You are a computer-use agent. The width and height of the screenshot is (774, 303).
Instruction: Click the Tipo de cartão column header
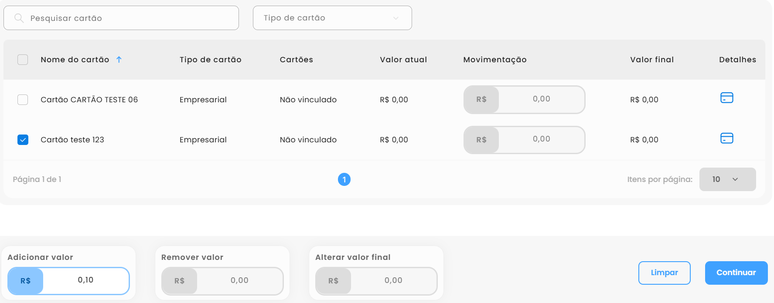tap(210, 60)
